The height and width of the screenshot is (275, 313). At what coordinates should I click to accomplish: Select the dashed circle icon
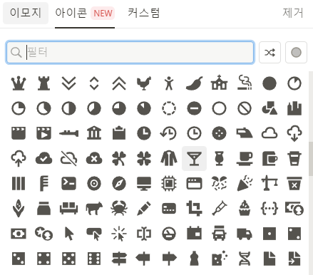click(169, 108)
